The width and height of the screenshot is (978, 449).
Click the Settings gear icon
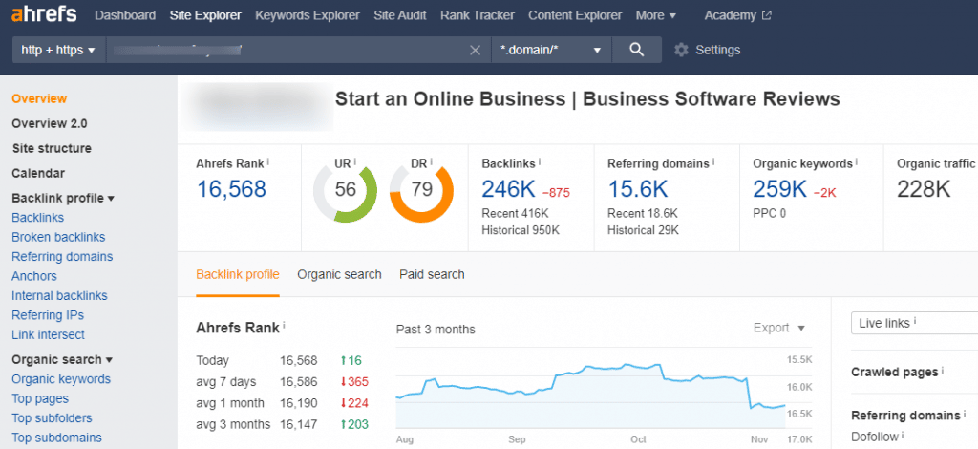pos(681,50)
